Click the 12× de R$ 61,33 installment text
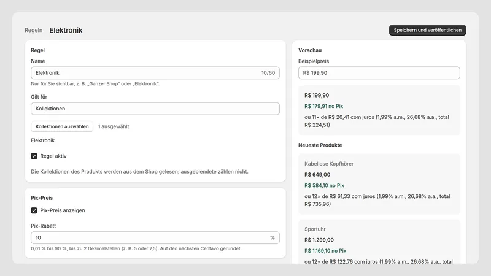491x276 pixels. (377, 201)
